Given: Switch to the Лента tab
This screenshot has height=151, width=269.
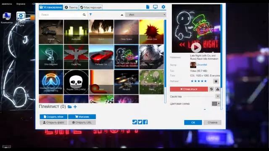Looking at the screenshot, I should click(x=71, y=8).
